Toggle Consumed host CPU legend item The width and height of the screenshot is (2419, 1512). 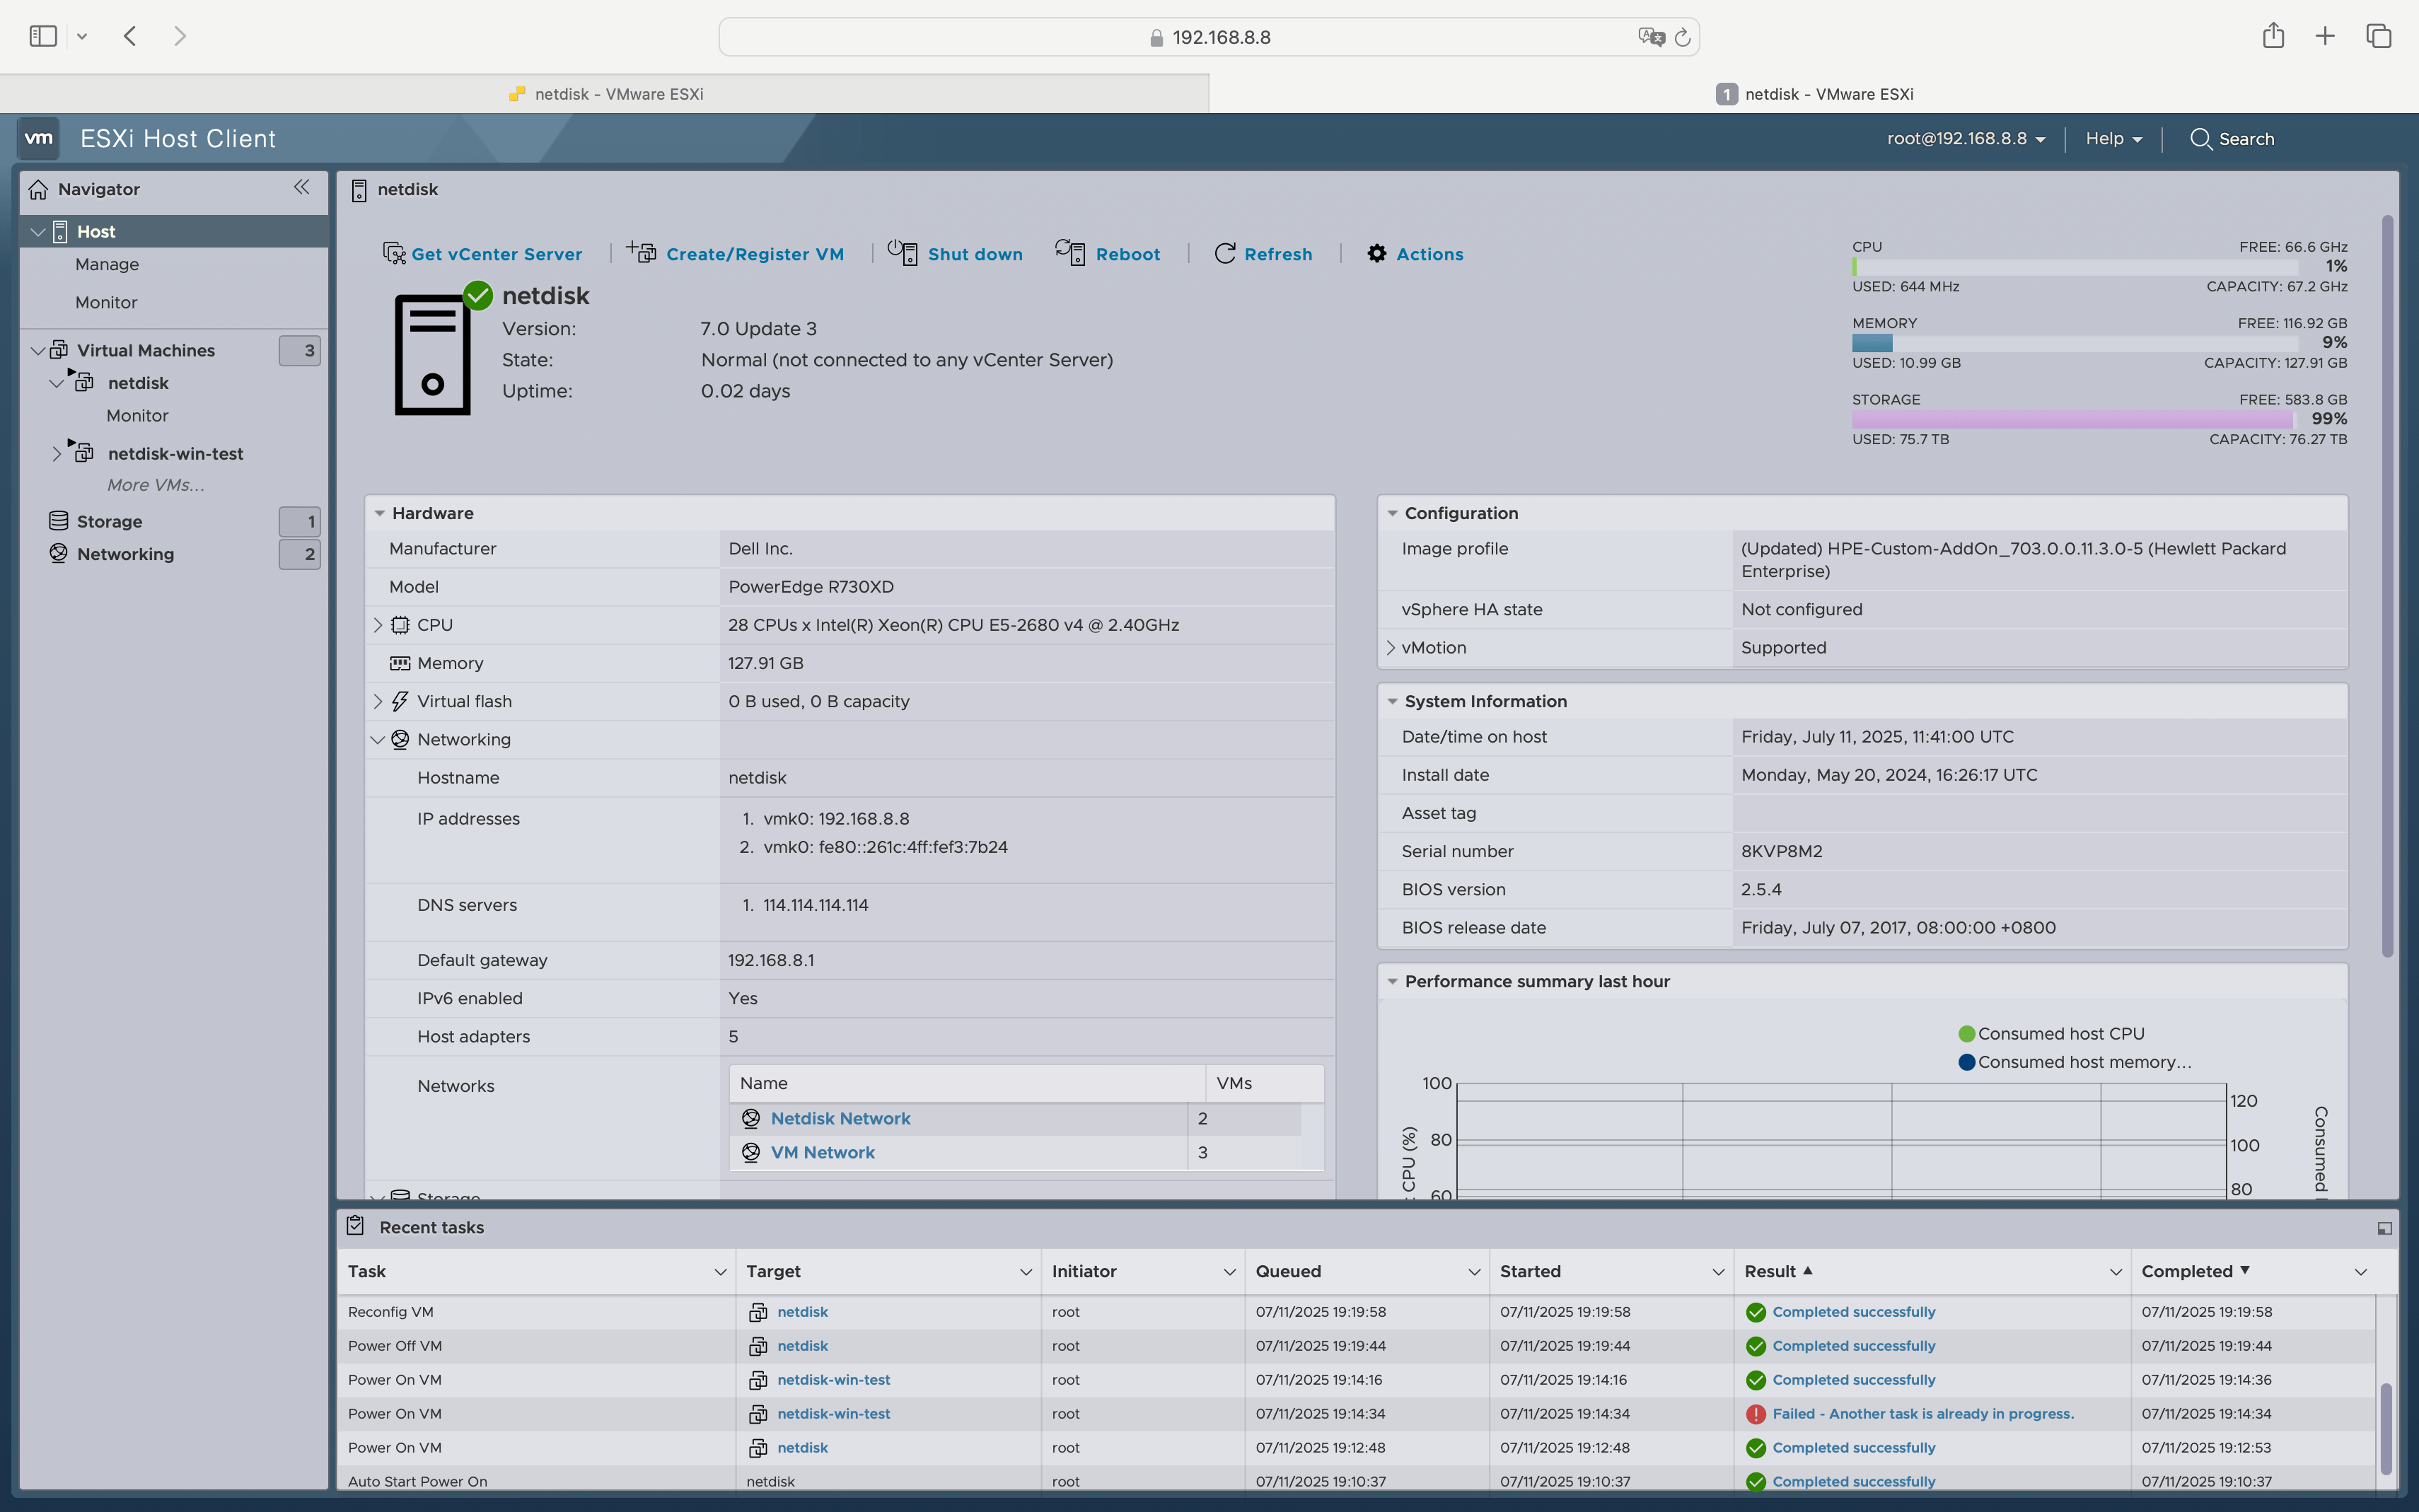2051,1033
